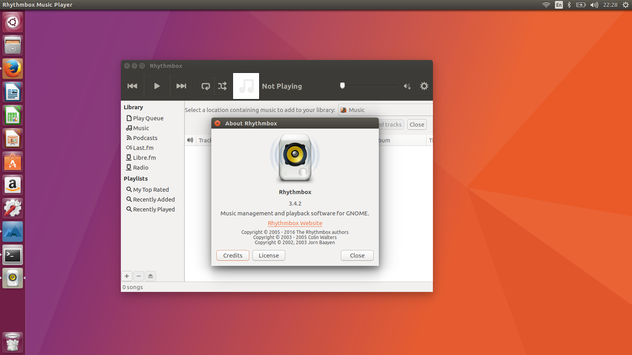Open System Settings from the launcher
632x355 pixels.
click(13, 208)
